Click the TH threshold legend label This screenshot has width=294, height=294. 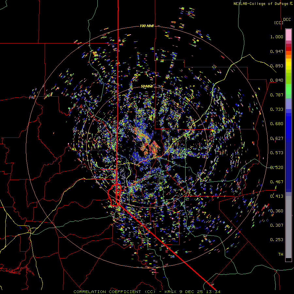(x=281, y=254)
